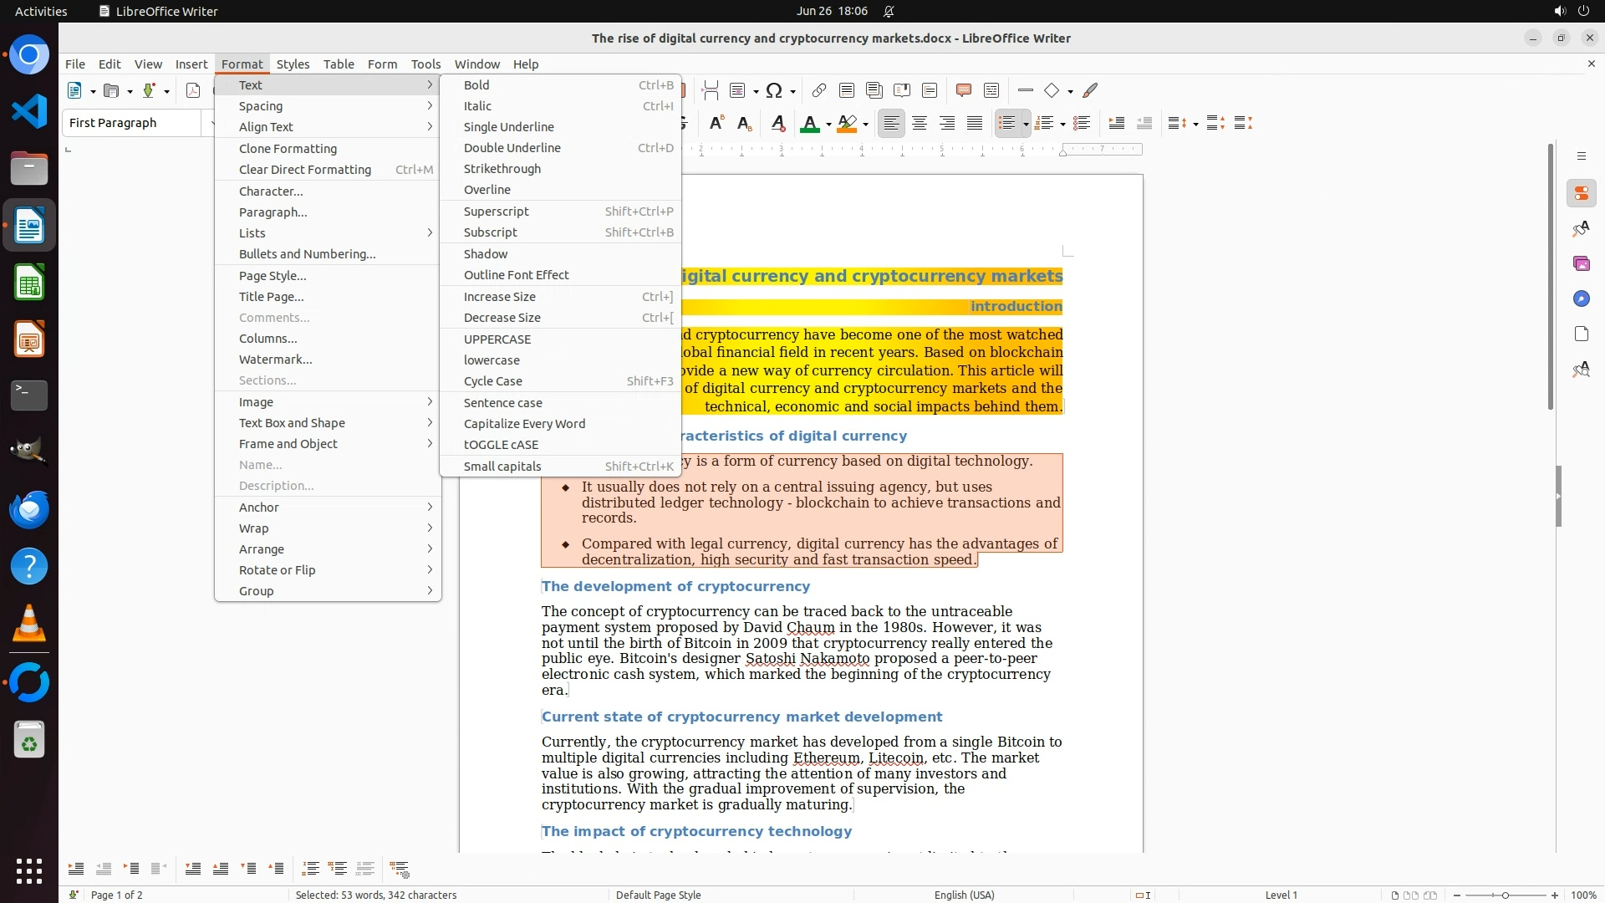Viewport: 1605px width, 903px height.
Task: Click the Clear Direct Formatting icon
Action: coord(777,124)
